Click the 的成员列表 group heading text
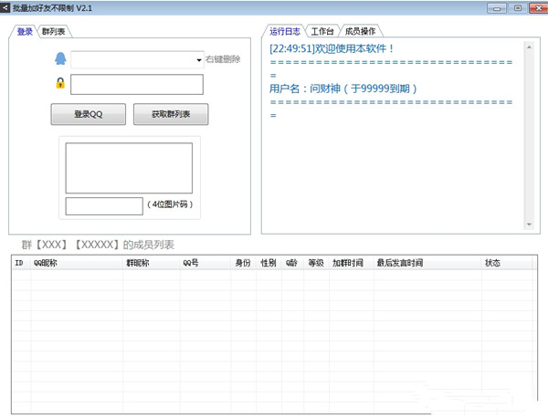Screen dimensions: 548x418 tap(148, 245)
